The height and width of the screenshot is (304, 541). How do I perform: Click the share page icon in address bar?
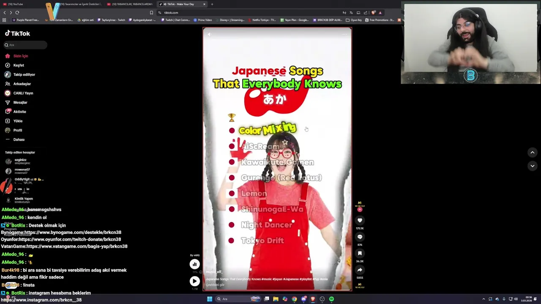click(x=366, y=13)
